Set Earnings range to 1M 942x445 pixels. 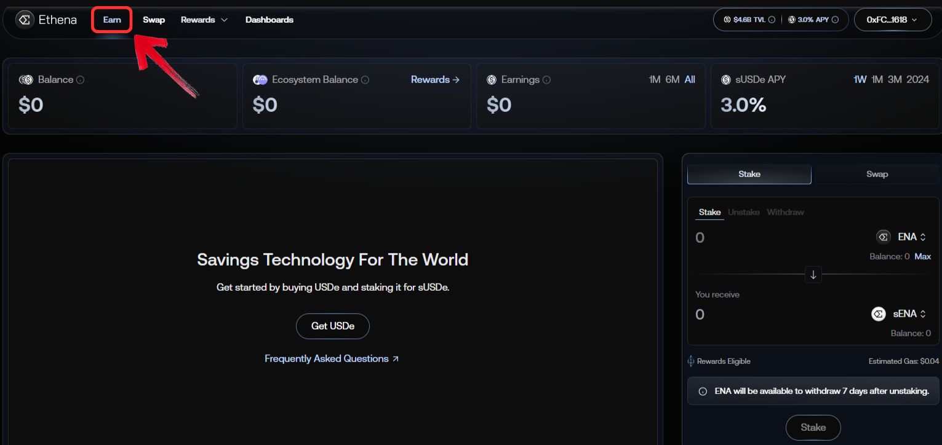pos(655,80)
